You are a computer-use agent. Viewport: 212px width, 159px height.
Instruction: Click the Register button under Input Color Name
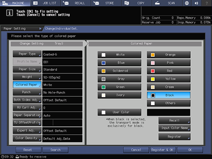[x=174, y=136]
